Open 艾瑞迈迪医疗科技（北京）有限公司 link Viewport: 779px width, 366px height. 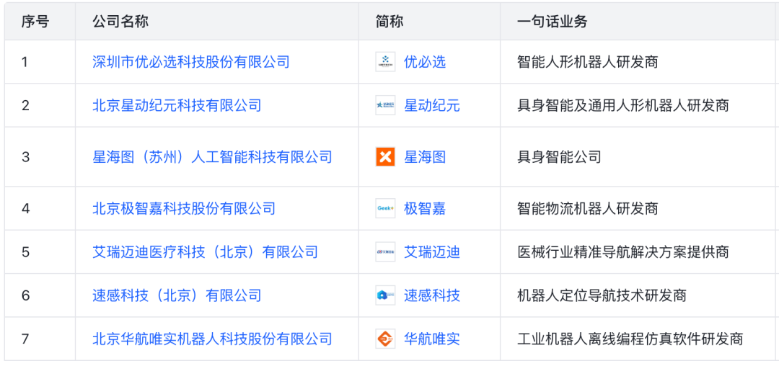[205, 252]
